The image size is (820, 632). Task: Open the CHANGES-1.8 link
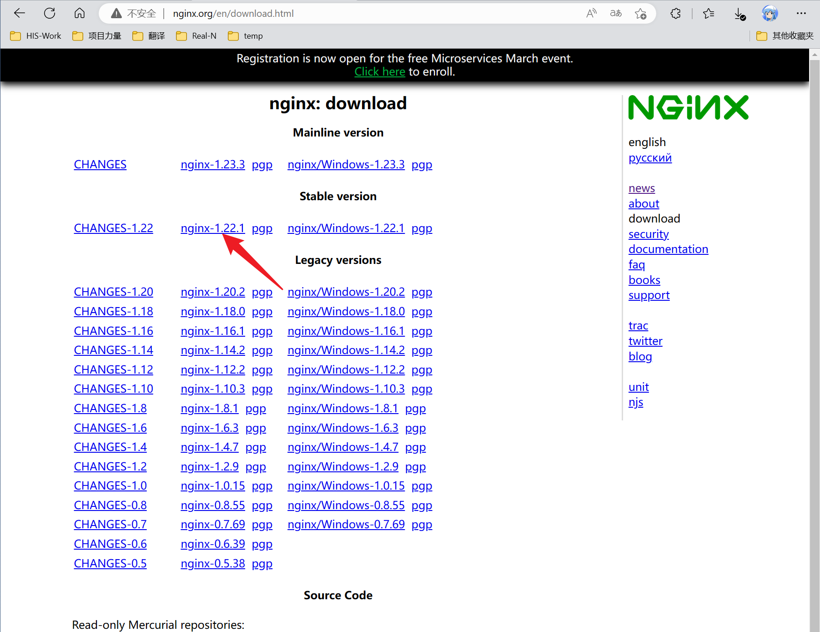click(111, 409)
